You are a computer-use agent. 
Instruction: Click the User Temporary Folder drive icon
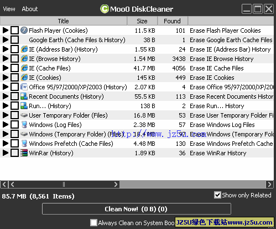tap(24, 115)
